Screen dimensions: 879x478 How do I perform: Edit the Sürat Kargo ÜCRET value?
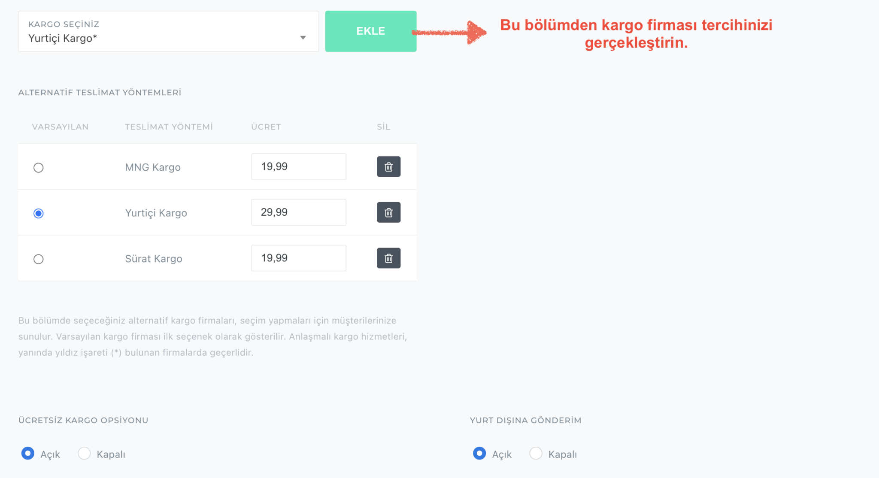point(298,258)
